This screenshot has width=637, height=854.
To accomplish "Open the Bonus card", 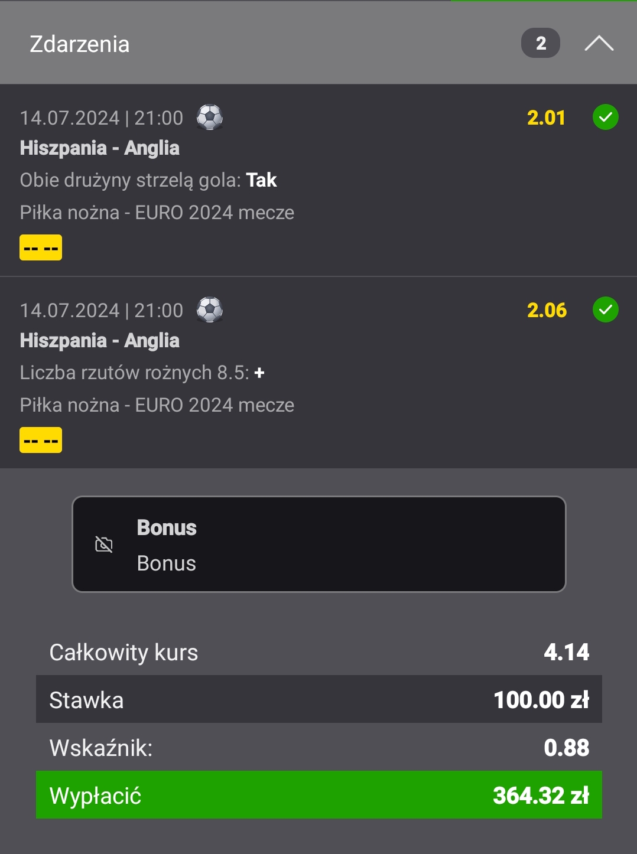I will pos(319,544).
